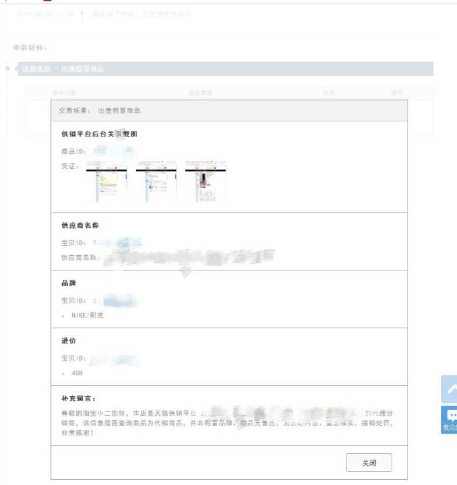Click the blue violation type bar behind the dialog

pyautogui.click(x=225, y=69)
